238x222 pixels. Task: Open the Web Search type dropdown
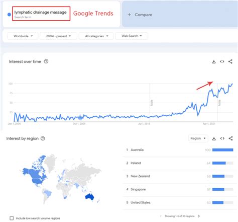[x=132, y=36]
